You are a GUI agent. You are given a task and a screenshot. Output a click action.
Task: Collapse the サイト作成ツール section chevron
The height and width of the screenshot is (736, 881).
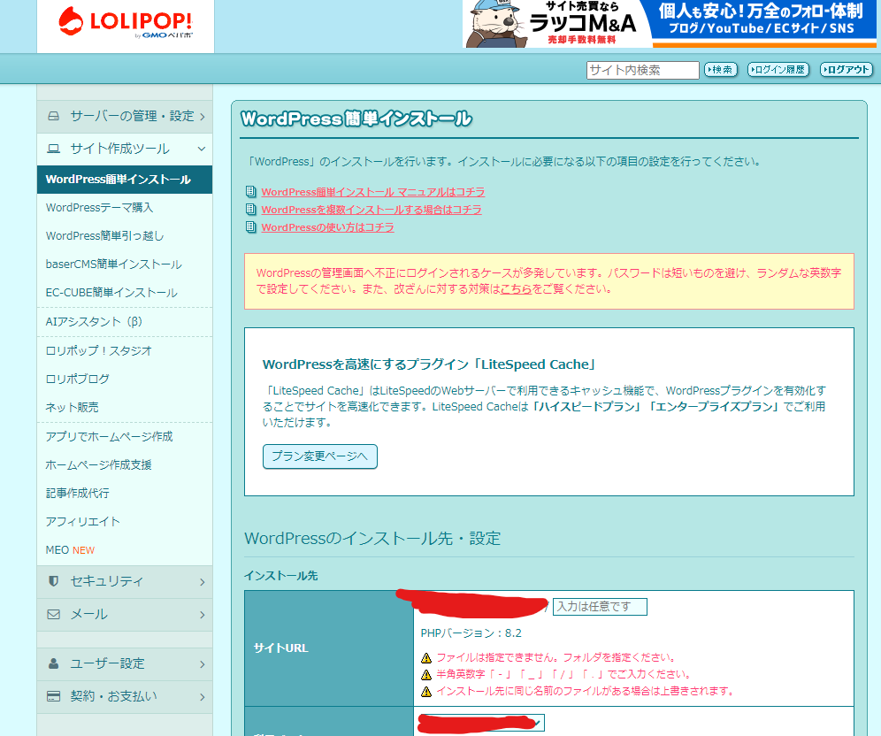click(x=202, y=149)
